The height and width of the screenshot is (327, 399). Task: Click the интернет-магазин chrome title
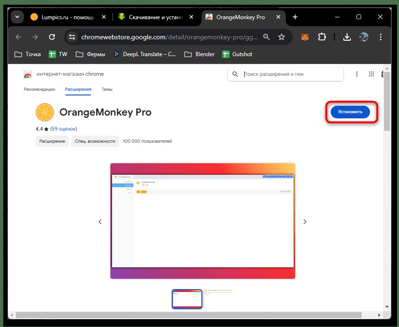70,74
